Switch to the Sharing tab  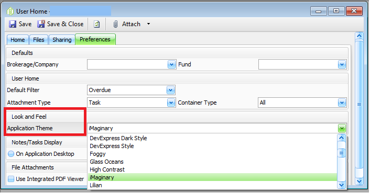[x=62, y=40]
